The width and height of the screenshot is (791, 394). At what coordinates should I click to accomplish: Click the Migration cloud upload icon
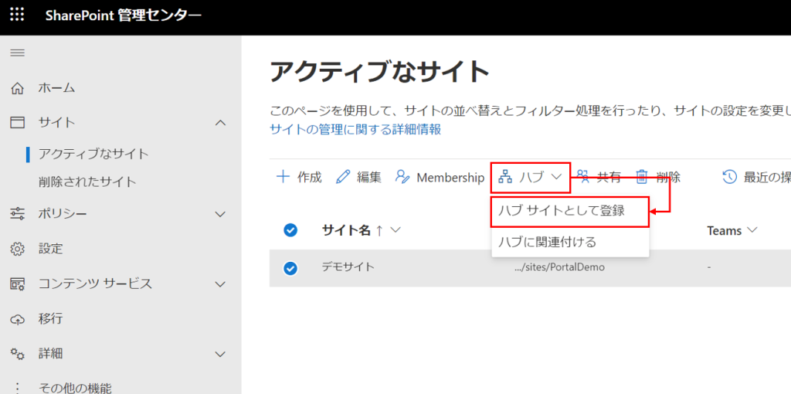click(x=17, y=319)
